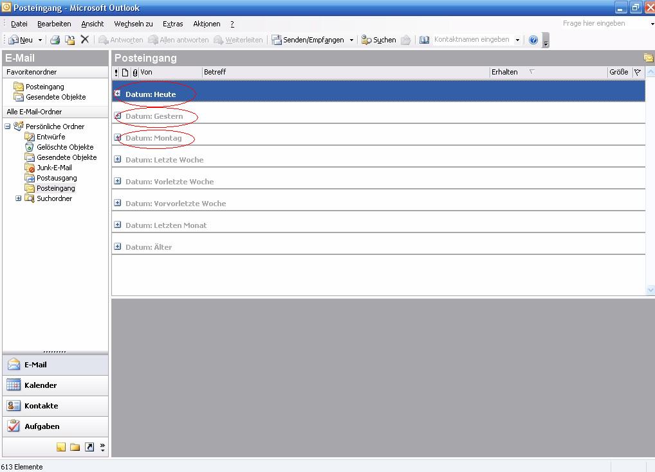Viewport: 655px width, 472px height.
Task: Expand the Datum: Vorletzte Woche group
Action: point(118,181)
